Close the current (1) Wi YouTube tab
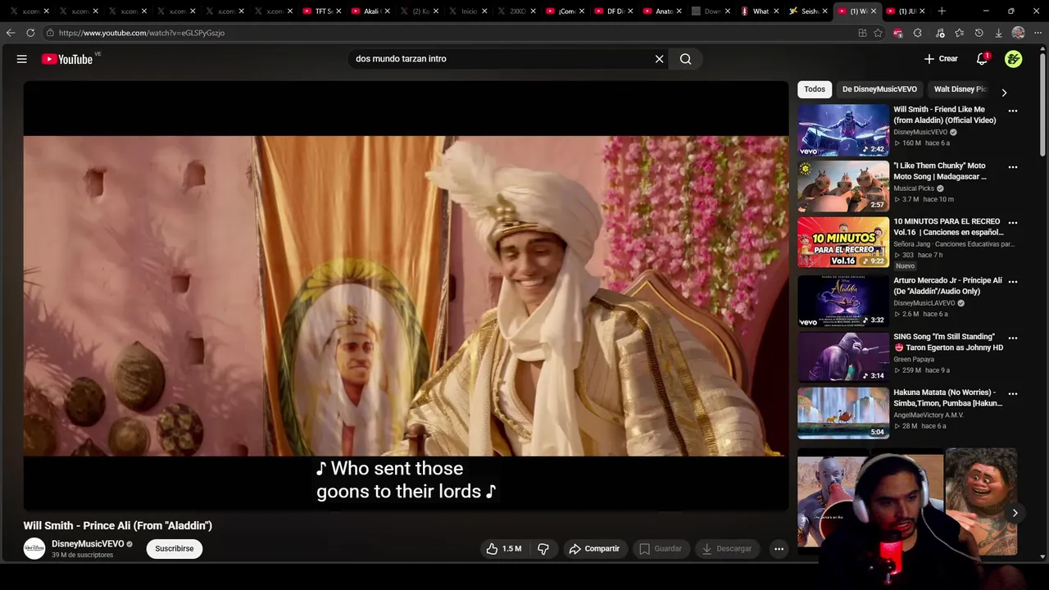The height and width of the screenshot is (590, 1049). click(874, 11)
